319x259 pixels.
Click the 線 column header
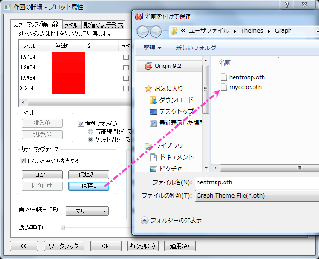pos(102,46)
